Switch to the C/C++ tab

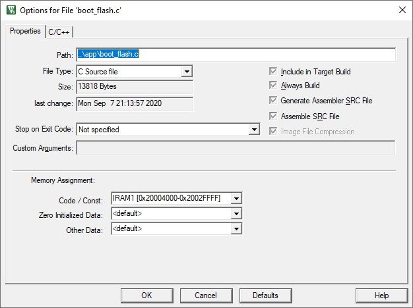pos(59,32)
